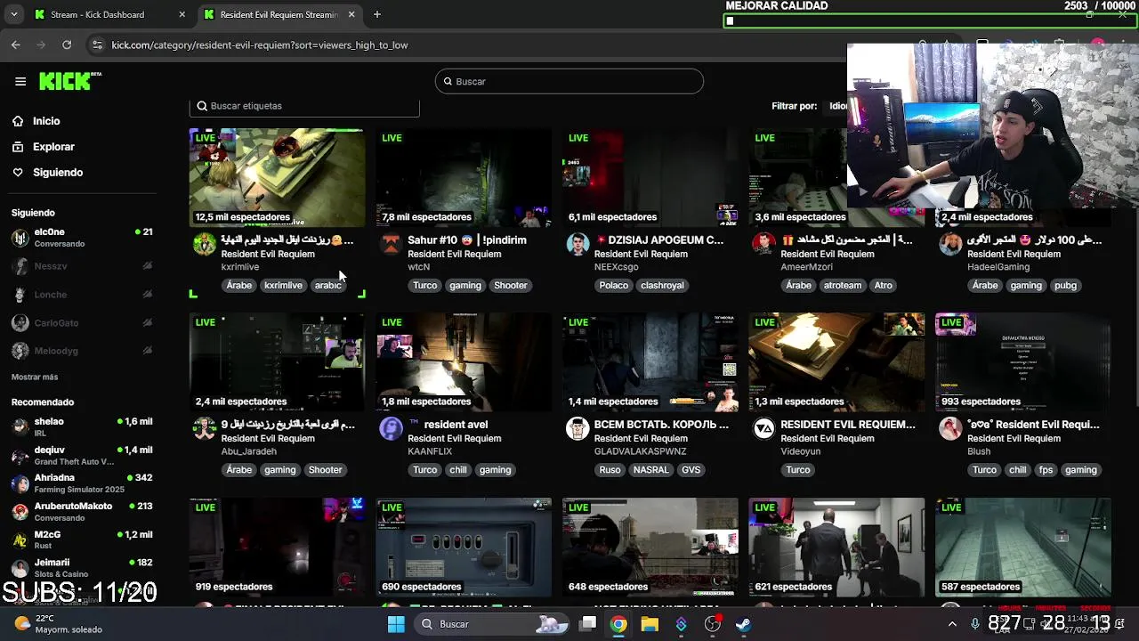Select the 'clashroyal' tag under NEEXcsgo
1139x641 pixels.
point(662,286)
